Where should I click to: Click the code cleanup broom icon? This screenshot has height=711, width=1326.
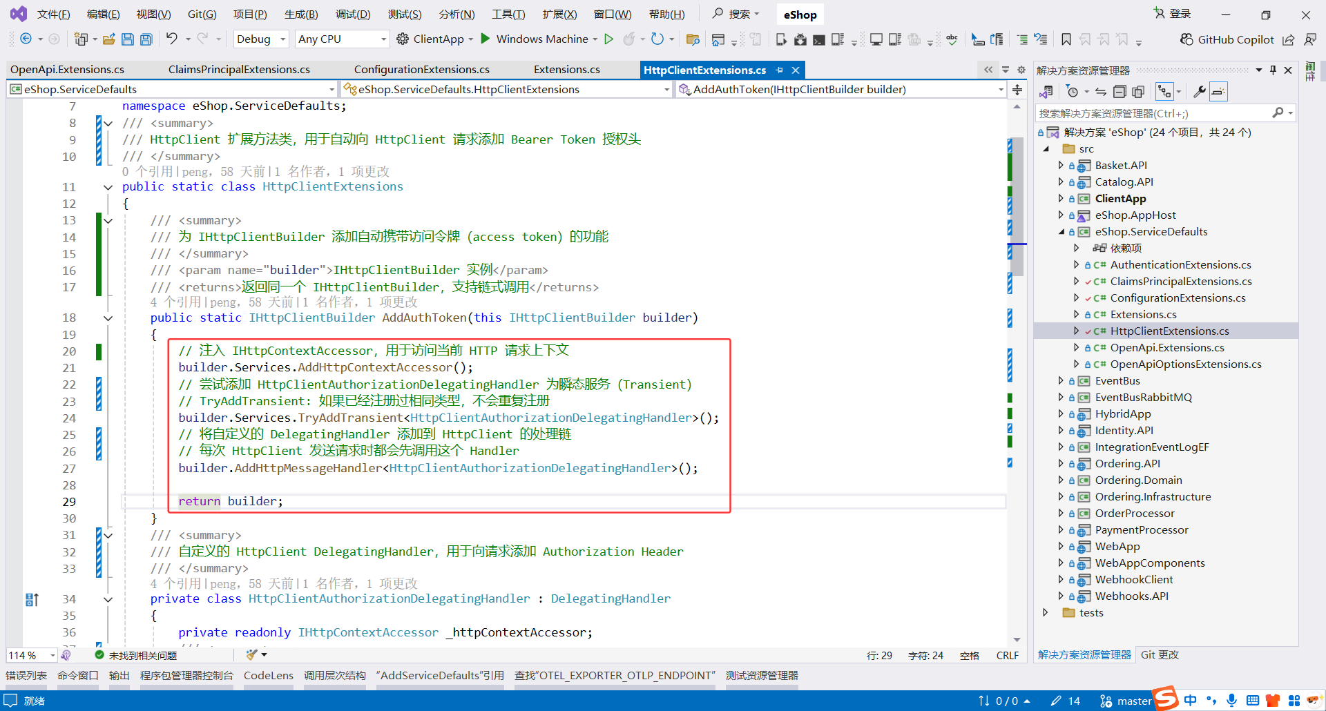point(252,654)
